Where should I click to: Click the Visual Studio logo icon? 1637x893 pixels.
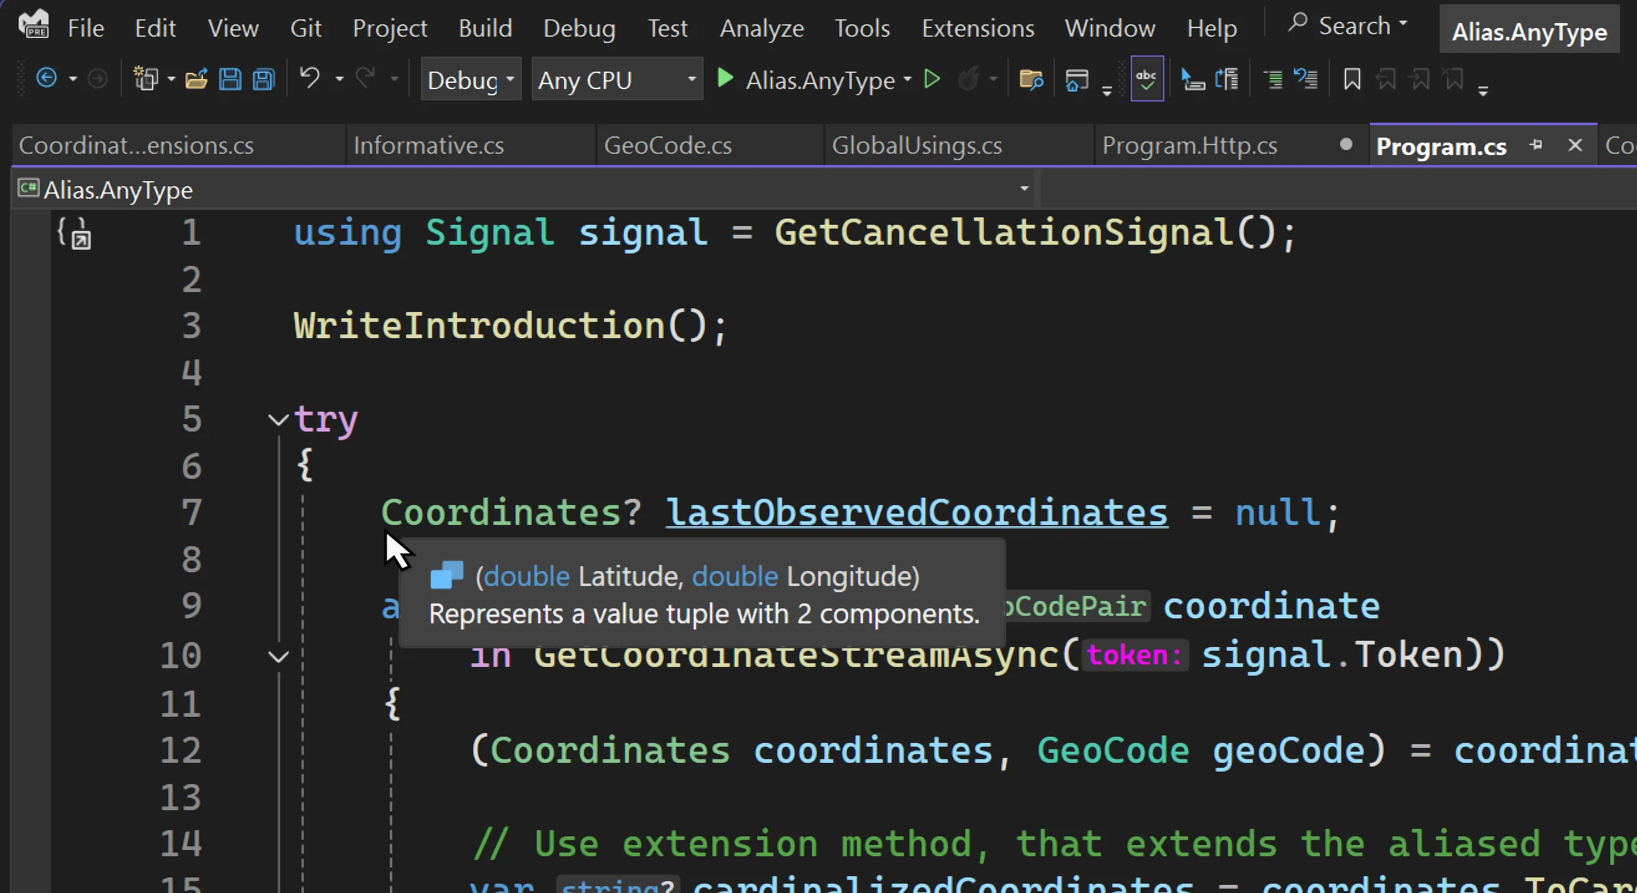click(34, 24)
